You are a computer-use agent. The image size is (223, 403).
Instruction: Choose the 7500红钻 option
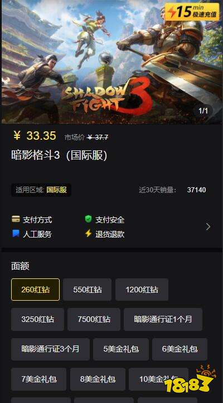click(x=94, y=319)
